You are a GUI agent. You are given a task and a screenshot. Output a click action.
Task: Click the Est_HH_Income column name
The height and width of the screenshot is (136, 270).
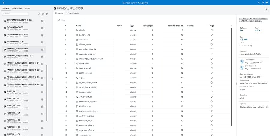85,73
